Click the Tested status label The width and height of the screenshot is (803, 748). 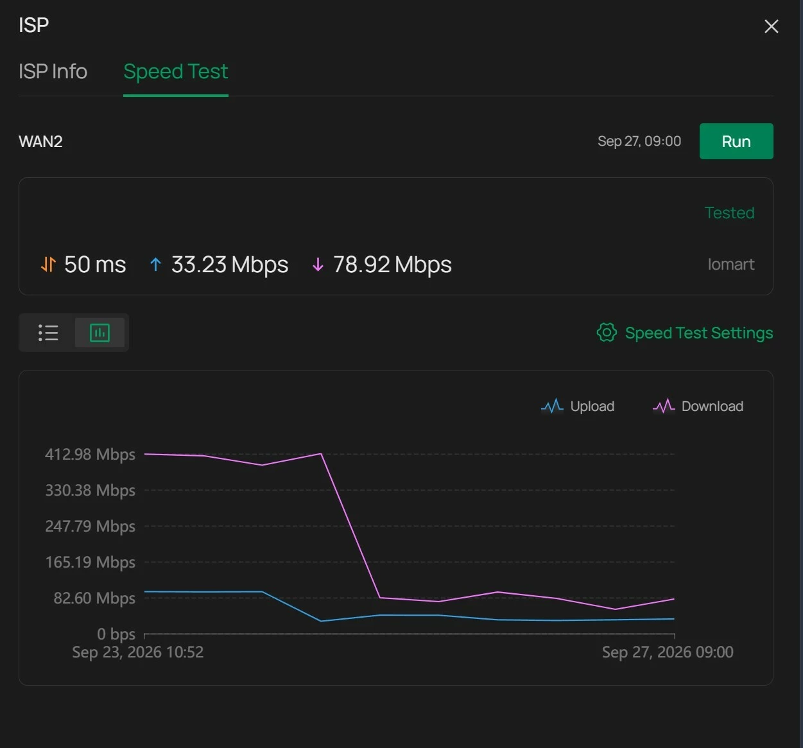(x=729, y=213)
